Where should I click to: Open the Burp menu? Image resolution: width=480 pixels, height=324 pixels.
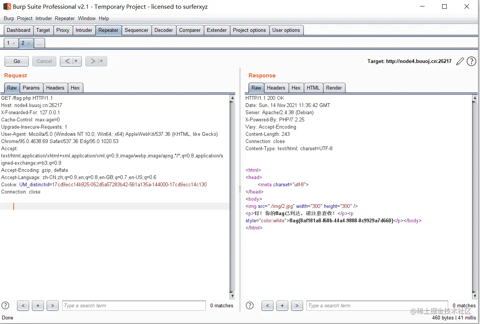(9, 18)
